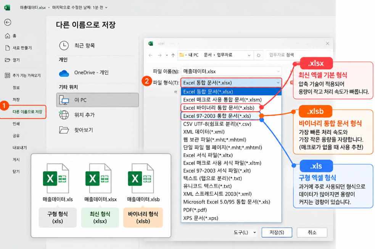The width and height of the screenshot is (375, 249).
Task: Click the dialog back navigation arrow
Action: [x=150, y=55]
